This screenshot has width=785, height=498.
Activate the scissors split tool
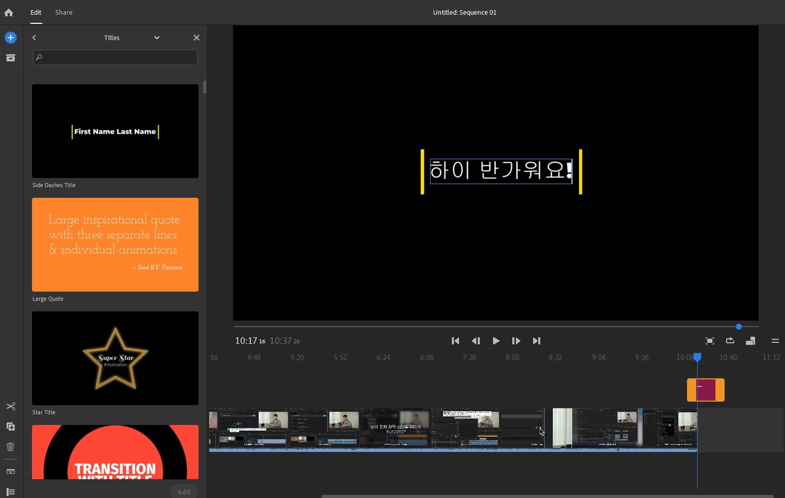[x=11, y=406]
